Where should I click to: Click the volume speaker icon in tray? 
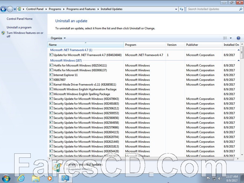click(x=220, y=178)
